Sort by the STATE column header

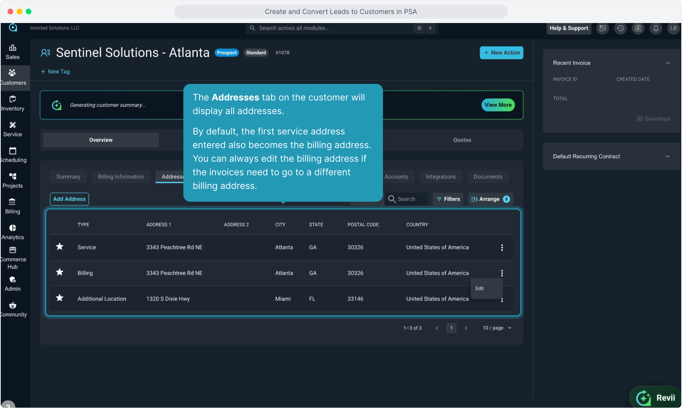[316, 225]
